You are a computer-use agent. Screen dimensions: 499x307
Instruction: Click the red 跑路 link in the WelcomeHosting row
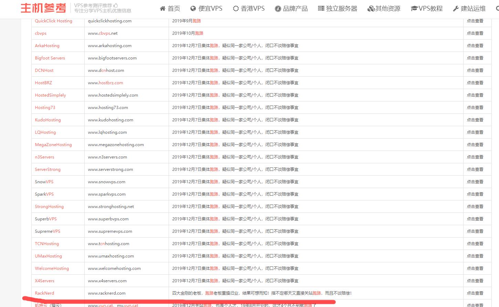point(214,268)
